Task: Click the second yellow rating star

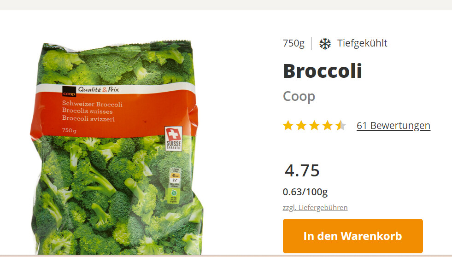Action: pos(301,126)
